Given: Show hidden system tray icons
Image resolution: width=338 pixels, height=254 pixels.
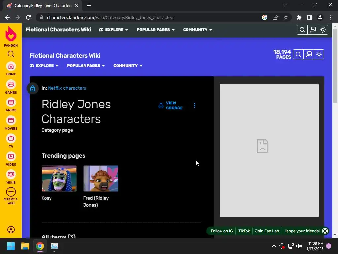Looking at the screenshot, I should click(274, 246).
